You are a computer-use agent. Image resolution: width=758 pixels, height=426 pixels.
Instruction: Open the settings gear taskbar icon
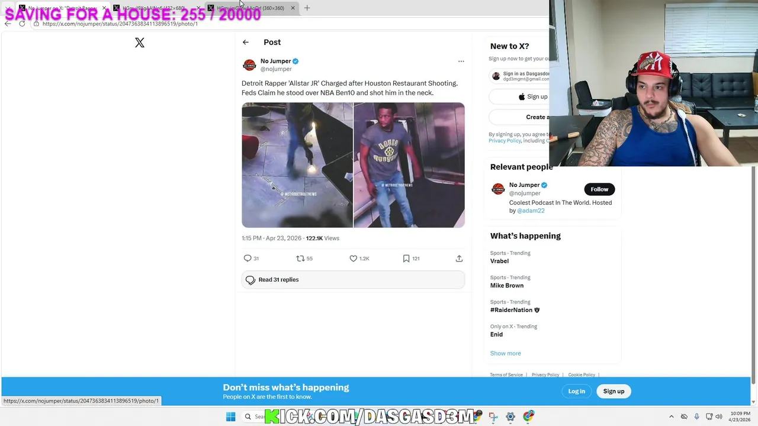click(510, 417)
